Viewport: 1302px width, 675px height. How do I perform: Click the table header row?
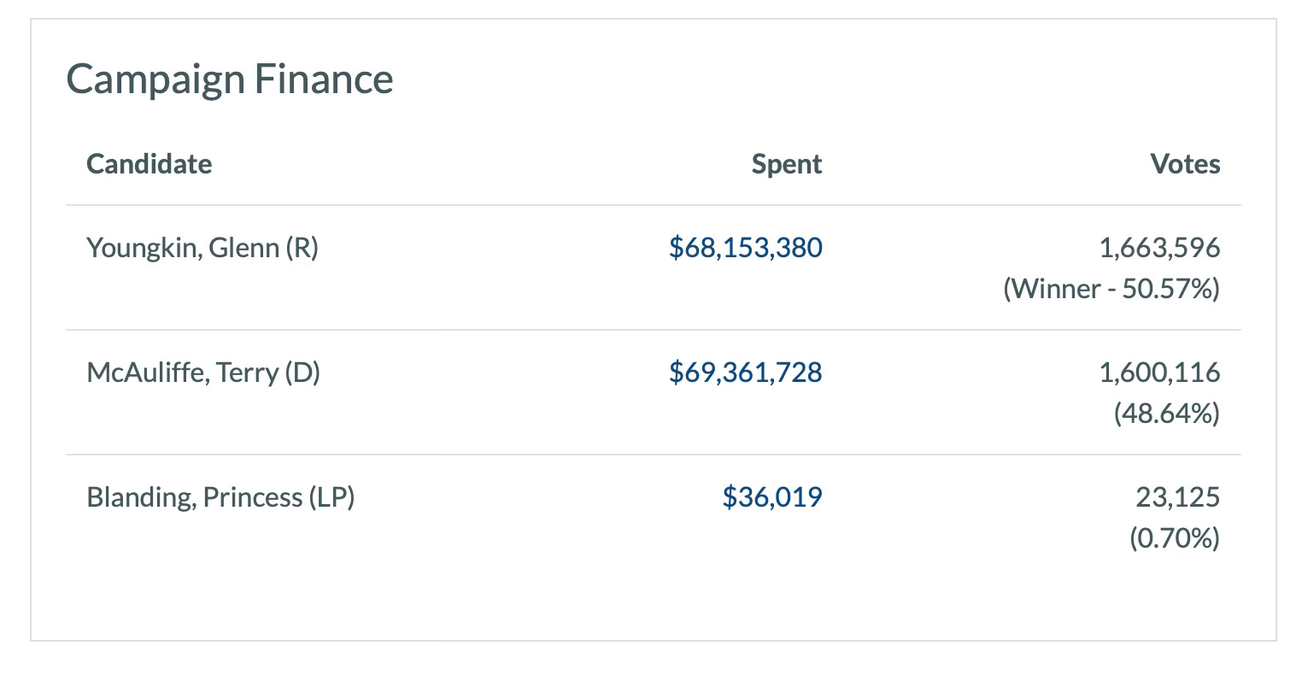pyautogui.click(x=654, y=164)
